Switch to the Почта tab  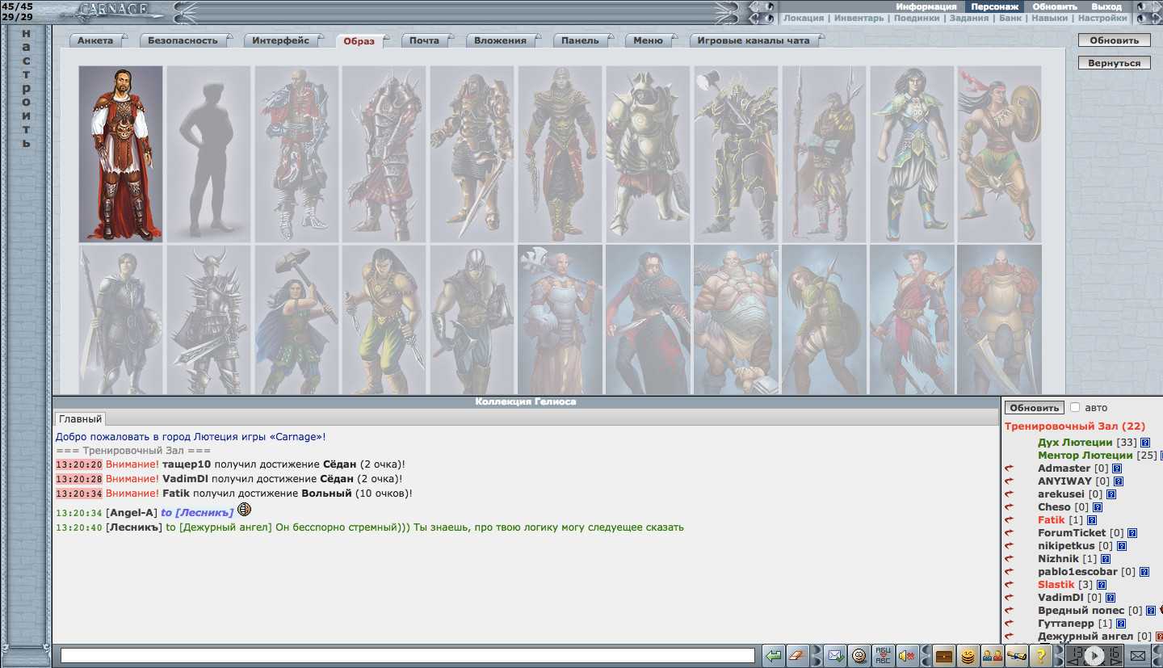click(424, 40)
